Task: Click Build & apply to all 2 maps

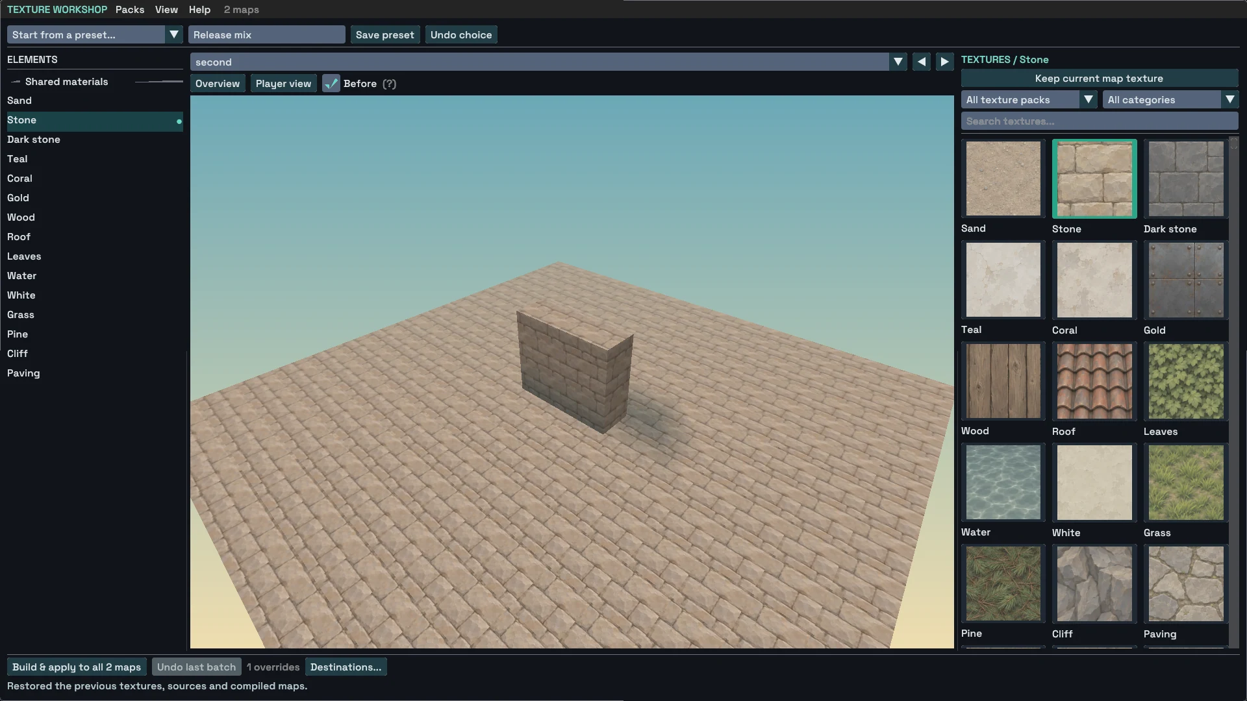Action: point(77,667)
